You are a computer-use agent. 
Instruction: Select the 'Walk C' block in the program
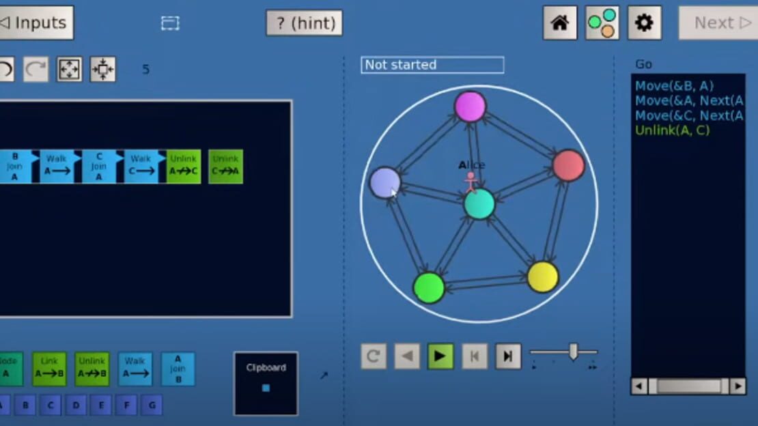coord(141,167)
